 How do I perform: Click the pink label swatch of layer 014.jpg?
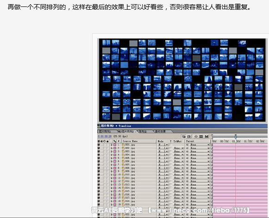pyautogui.click(x=115, y=188)
